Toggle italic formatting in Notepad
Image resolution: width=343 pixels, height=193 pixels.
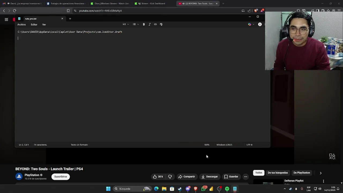[150, 24]
